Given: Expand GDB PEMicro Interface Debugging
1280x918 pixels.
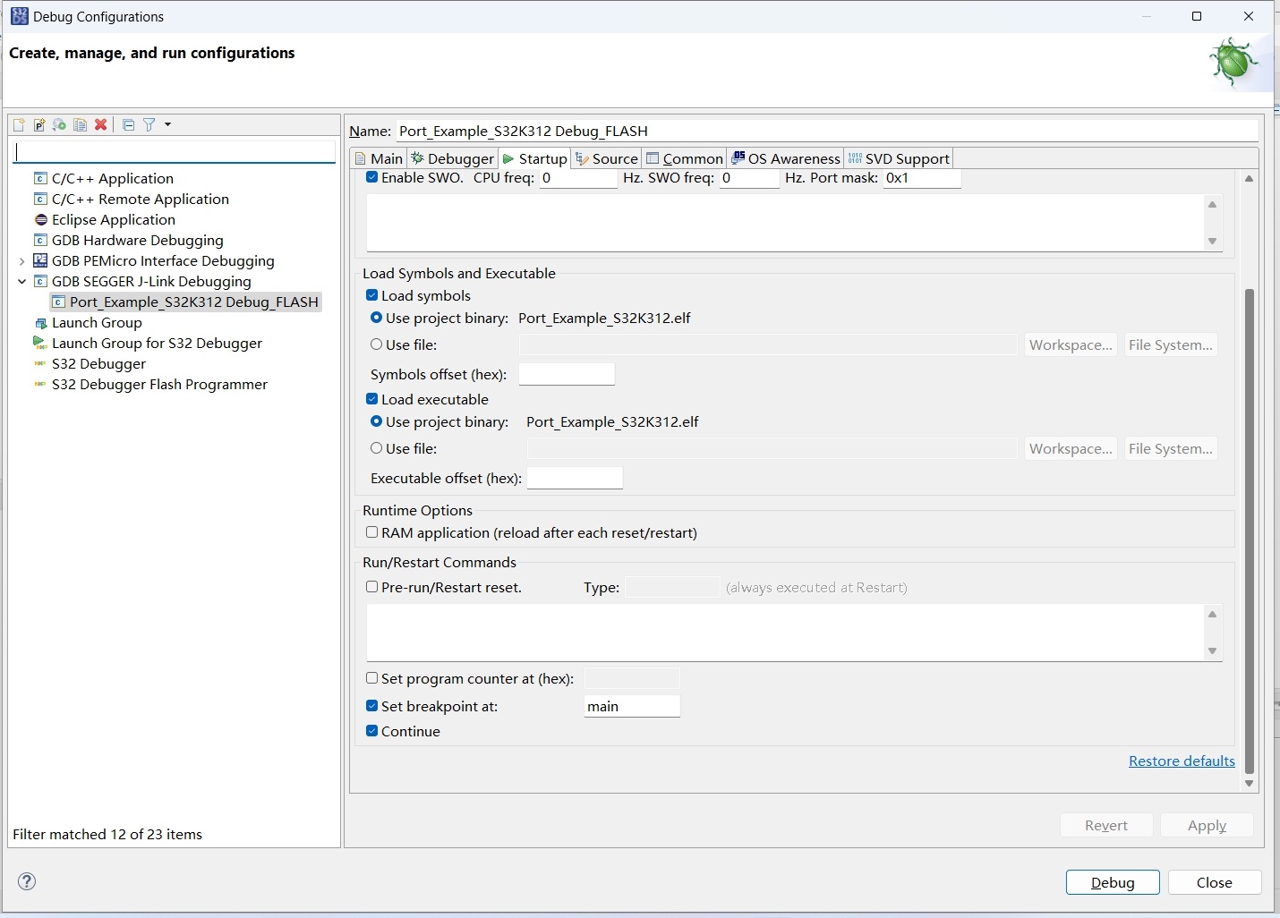Looking at the screenshot, I should click(x=21, y=260).
